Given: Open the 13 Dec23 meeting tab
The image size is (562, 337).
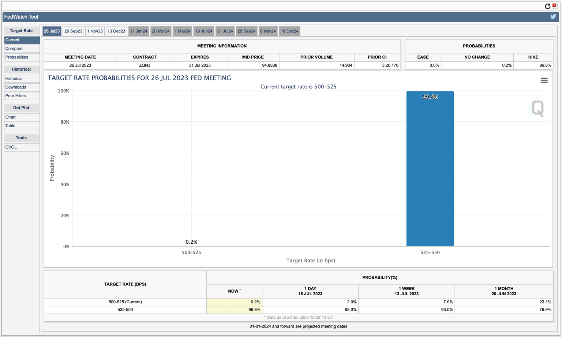Looking at the screenshot, I should pyautogui.click(x=116, y=31).
